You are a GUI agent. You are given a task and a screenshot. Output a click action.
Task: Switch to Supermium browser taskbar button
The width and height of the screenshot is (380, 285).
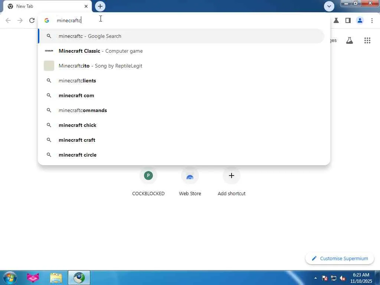click(79, 278)
